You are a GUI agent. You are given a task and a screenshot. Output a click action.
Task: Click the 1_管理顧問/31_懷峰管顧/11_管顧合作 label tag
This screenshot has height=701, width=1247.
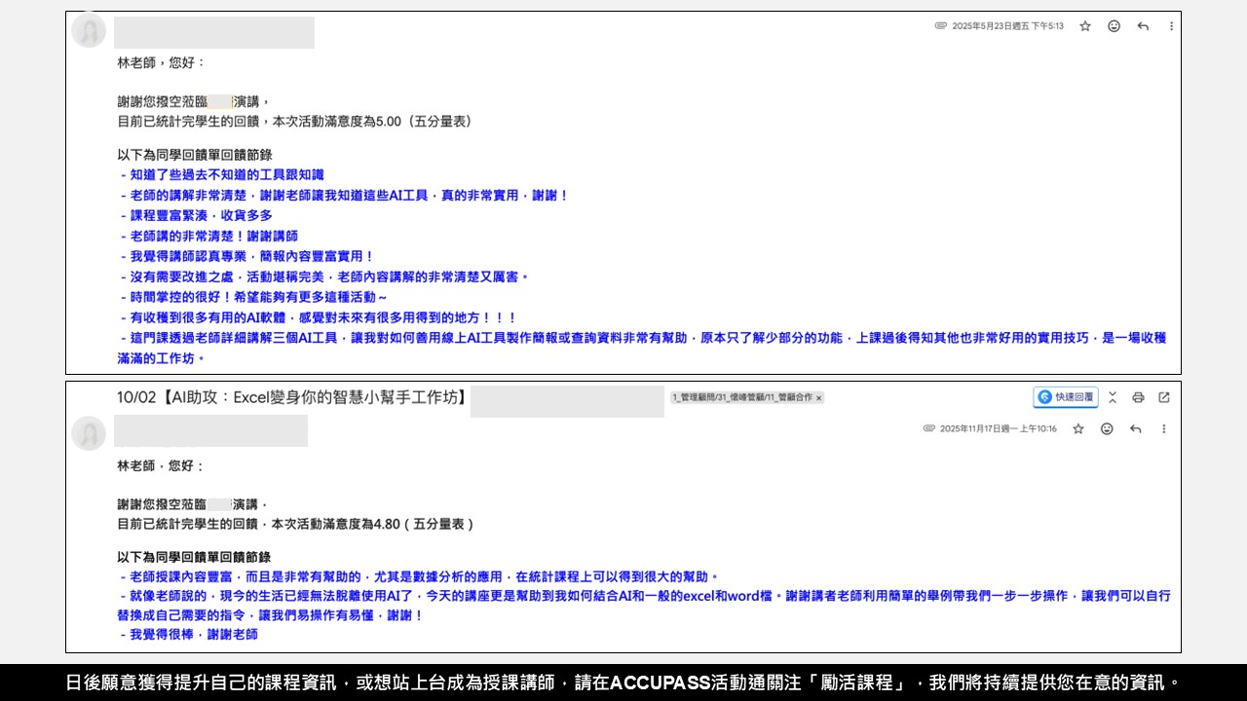click(x=740, y=398)
